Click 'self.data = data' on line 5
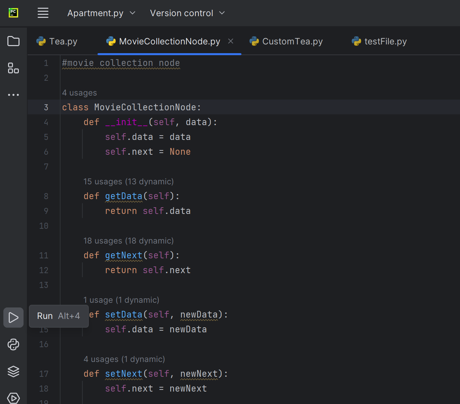This screenshot has height=404, width=460. pos(148,137)
